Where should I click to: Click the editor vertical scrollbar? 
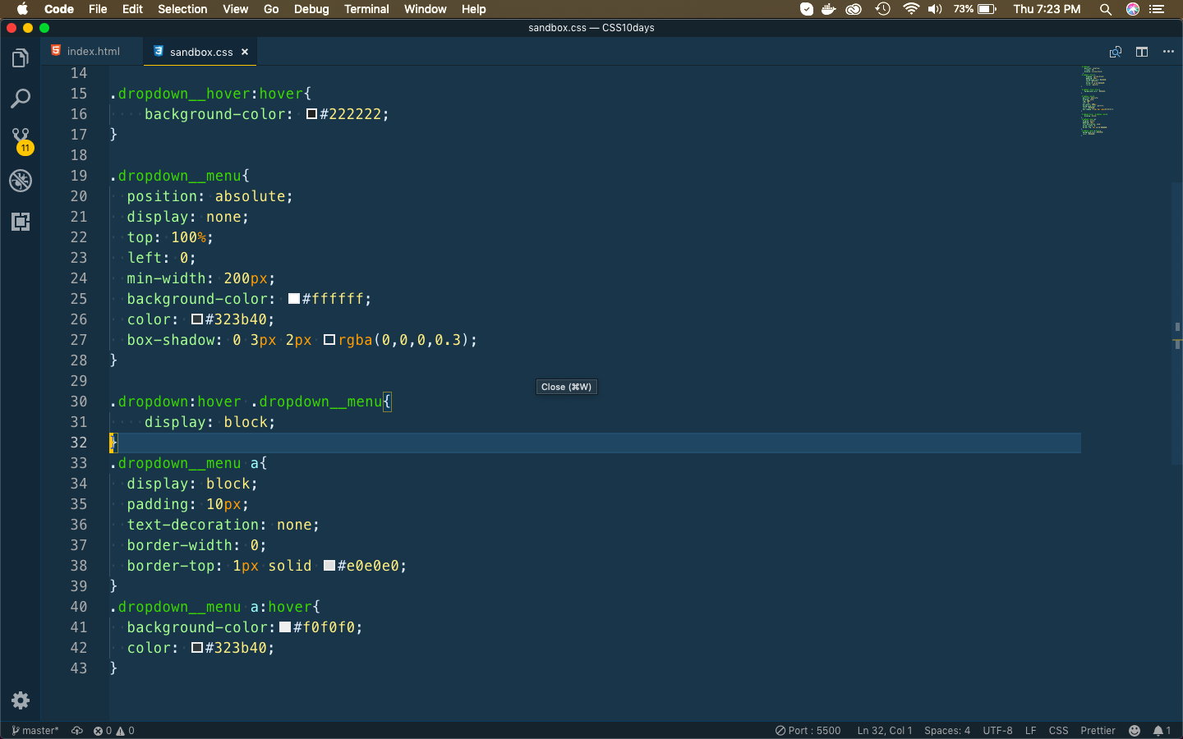[1176, 324]
